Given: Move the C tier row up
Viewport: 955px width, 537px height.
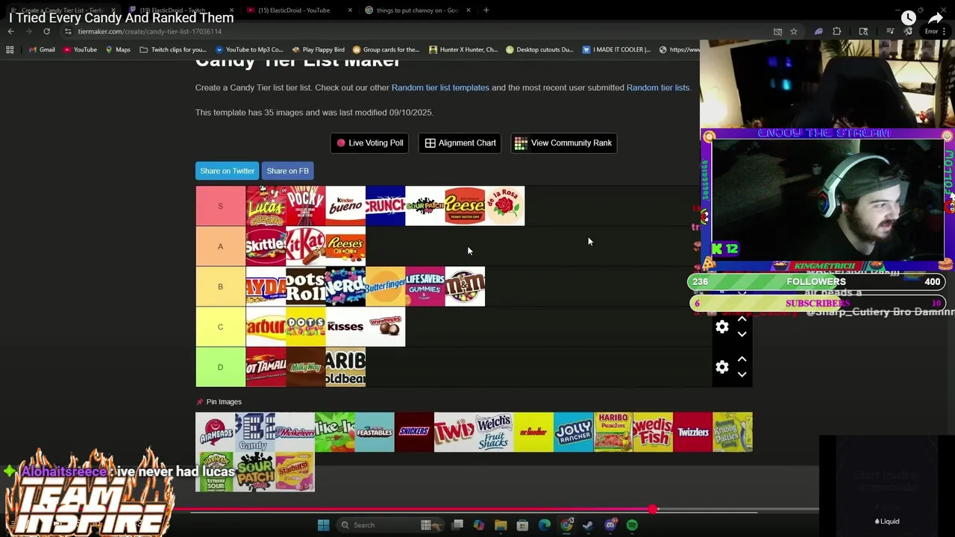Looking at the screenshot, I should [742, 319].
